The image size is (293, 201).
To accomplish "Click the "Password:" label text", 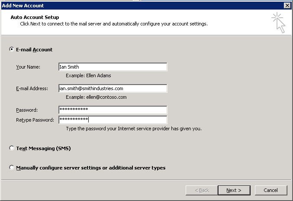I will pyautogui.click(x=27, y=110).
